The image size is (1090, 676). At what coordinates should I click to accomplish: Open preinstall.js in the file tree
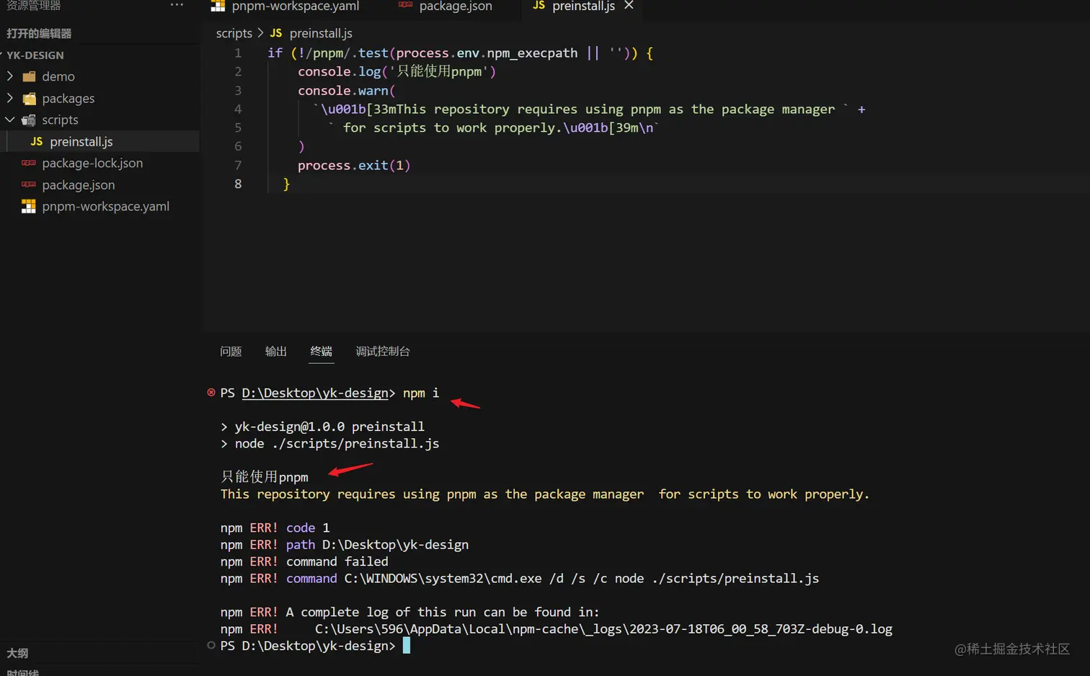[x=99, y=141]
